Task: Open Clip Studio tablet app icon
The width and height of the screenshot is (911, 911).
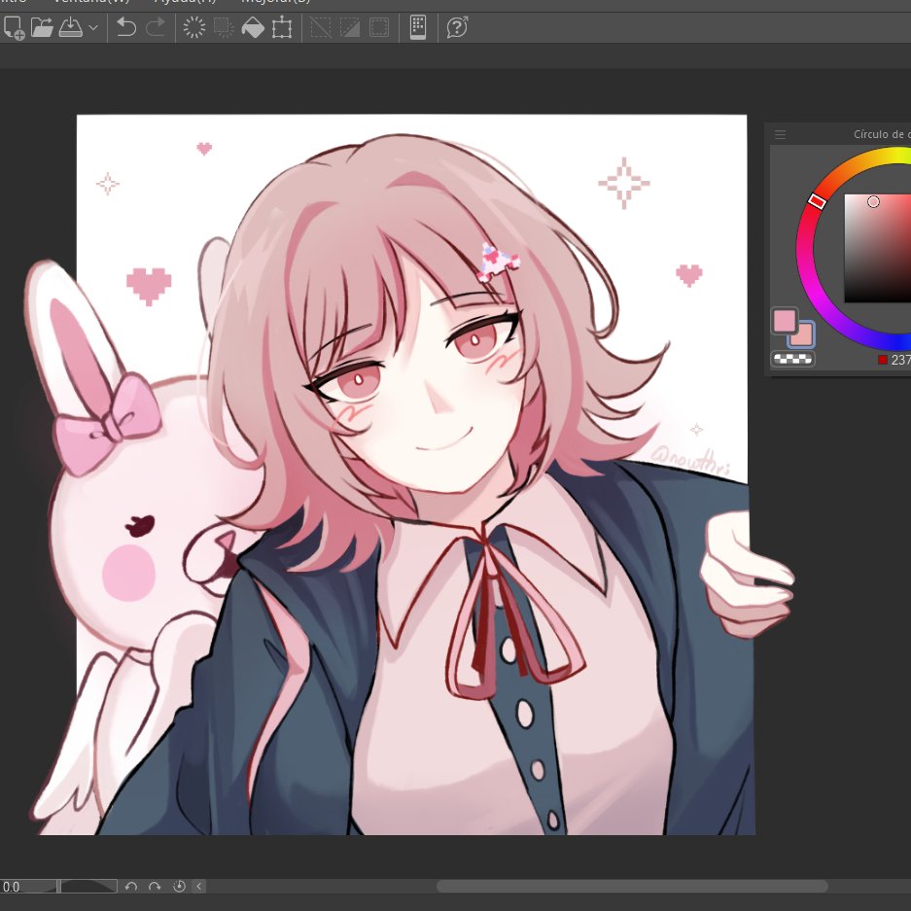Action: coord(418,27)
